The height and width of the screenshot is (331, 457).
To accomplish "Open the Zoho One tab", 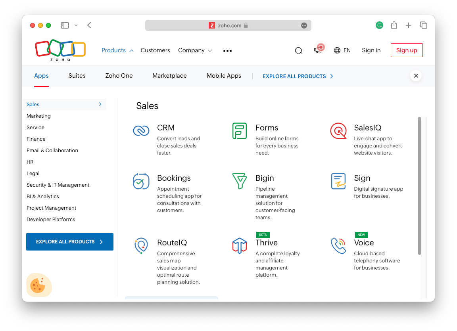I will tap(119, 76).
